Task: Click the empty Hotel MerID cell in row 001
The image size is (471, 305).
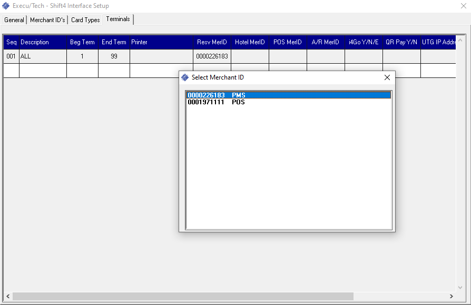Action: coord(250,56)
